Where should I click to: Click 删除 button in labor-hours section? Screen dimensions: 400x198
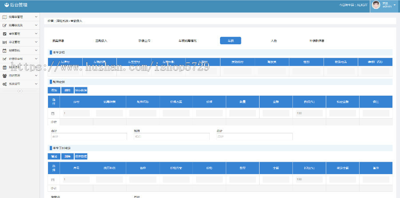coord(68,156)
